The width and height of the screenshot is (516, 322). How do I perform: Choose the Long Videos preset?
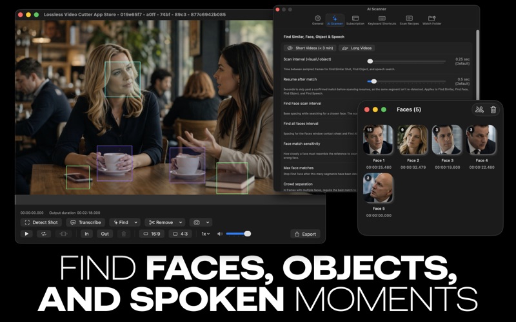coord(357,48)
